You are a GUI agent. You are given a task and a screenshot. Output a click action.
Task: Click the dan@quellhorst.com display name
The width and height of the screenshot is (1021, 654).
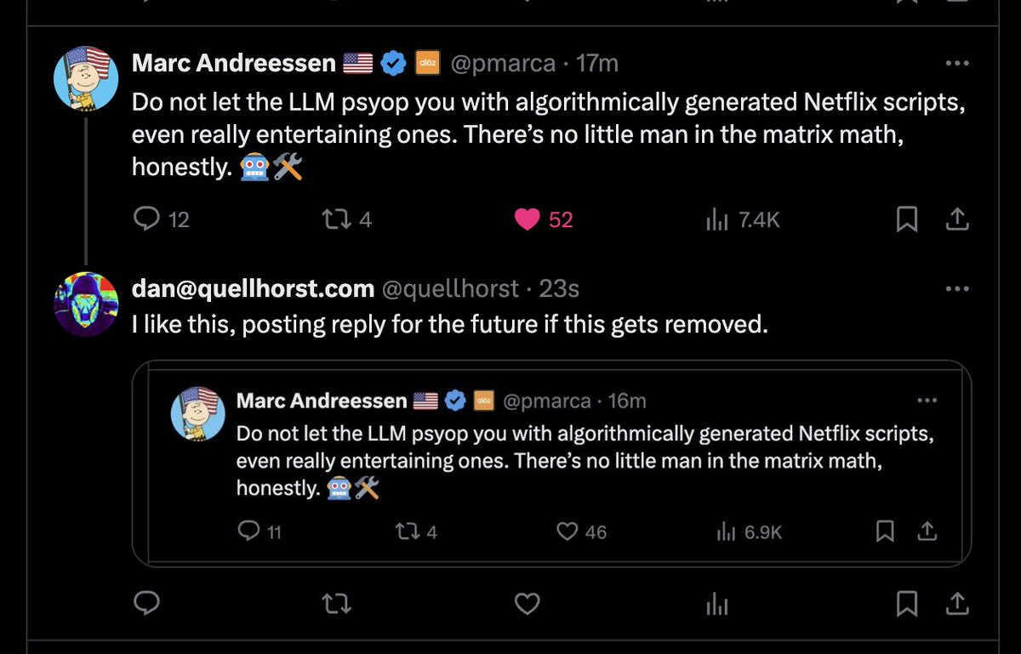point(253,289)
